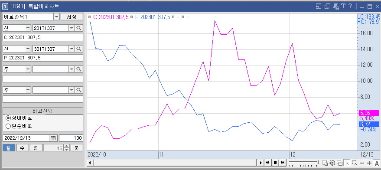Switch to weekly 주 period
The height and width of the screenshot is (170, 381).
(23, 147)
